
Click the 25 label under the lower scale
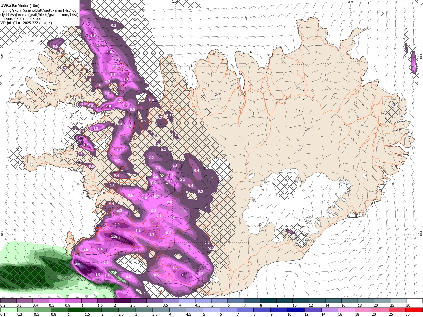click(391, 315)
